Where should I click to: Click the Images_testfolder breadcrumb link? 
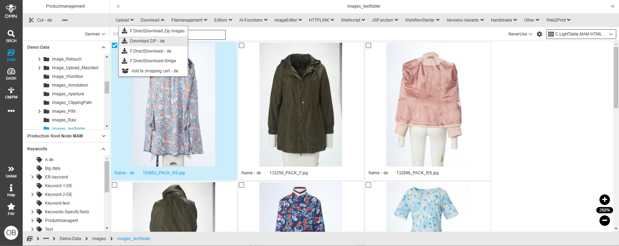click(134, 239)
